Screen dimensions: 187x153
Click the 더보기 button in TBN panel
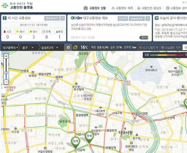(x=123, y=18)
